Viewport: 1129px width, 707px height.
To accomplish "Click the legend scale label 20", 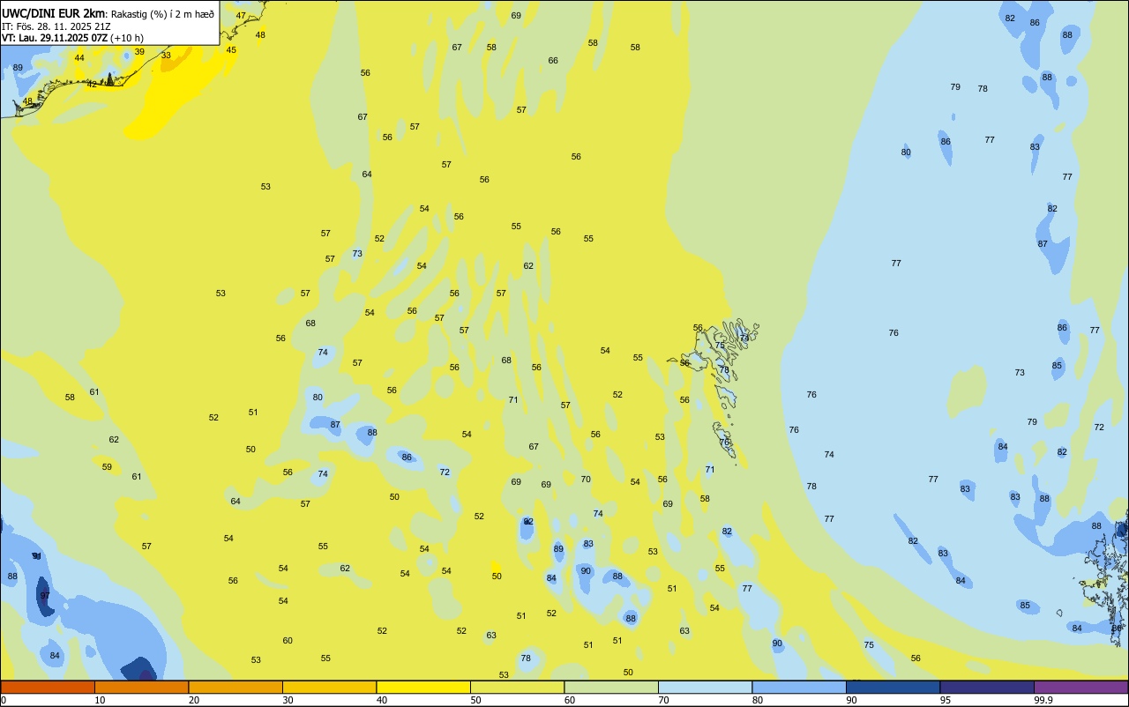I will (193, 700).
